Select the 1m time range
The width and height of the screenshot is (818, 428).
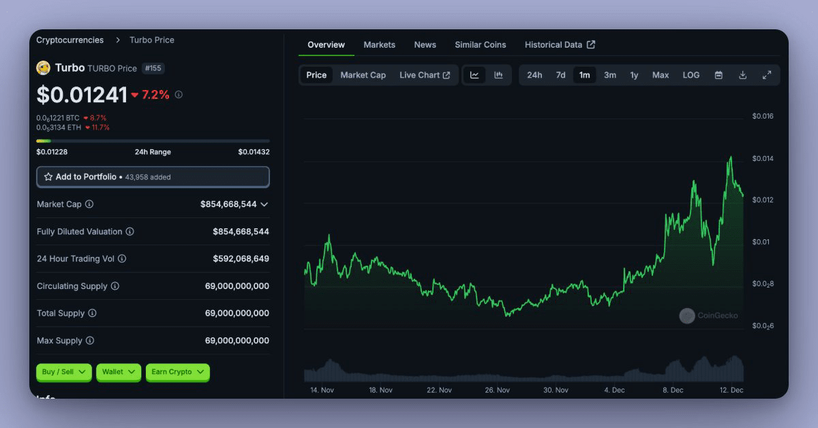tap(584, 75)
